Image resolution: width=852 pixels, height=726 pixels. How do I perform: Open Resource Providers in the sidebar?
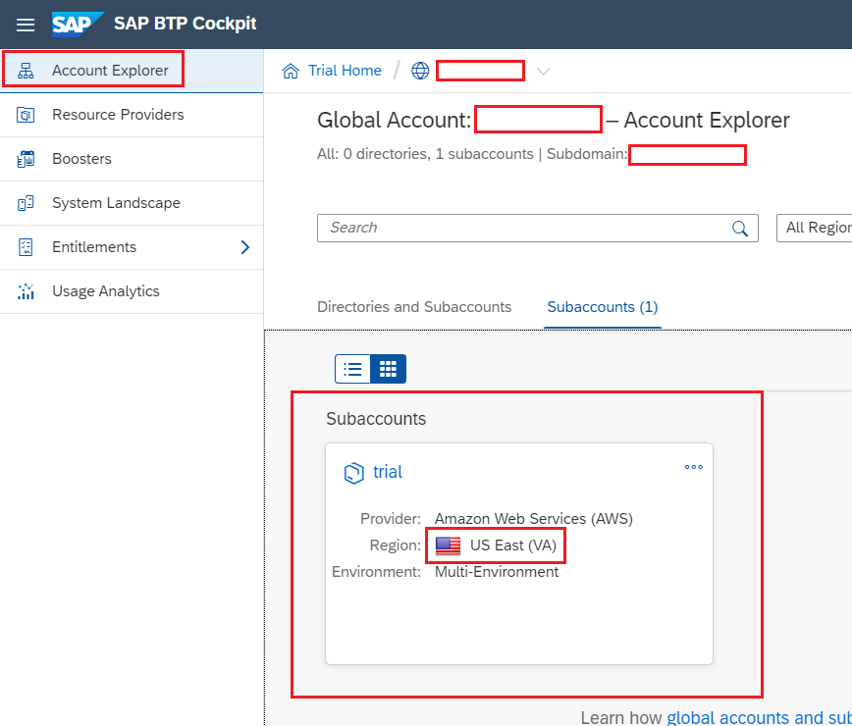132,115
